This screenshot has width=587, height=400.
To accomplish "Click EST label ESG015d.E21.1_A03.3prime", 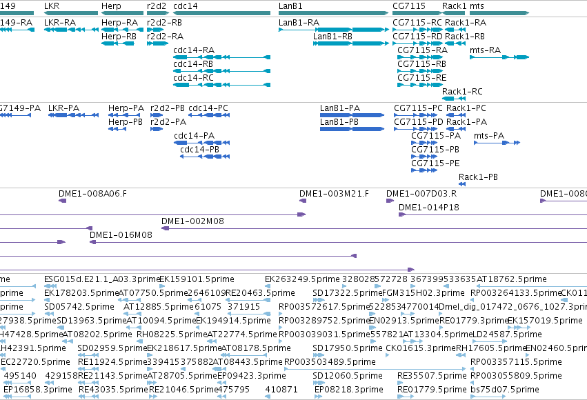I will click(102, 279).
